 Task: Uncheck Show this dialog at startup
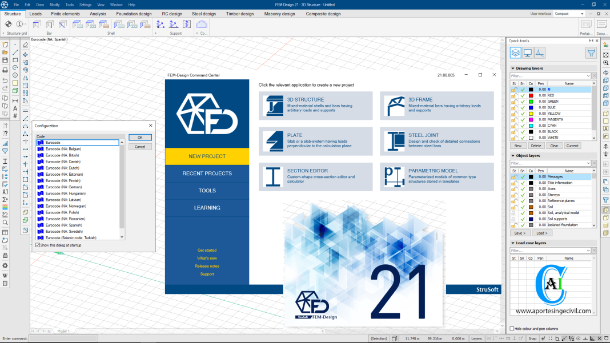tap(38, 245)
